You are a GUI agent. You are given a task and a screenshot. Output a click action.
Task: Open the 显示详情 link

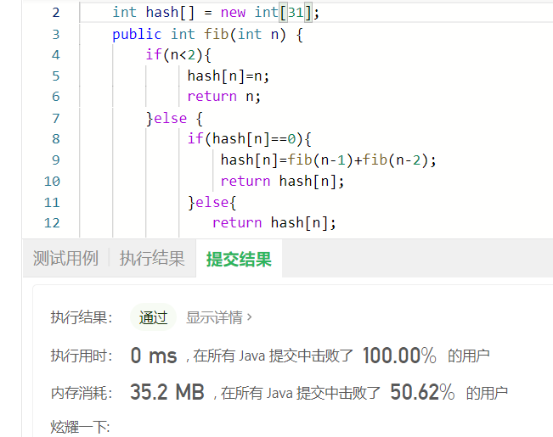tap(214, 317)
